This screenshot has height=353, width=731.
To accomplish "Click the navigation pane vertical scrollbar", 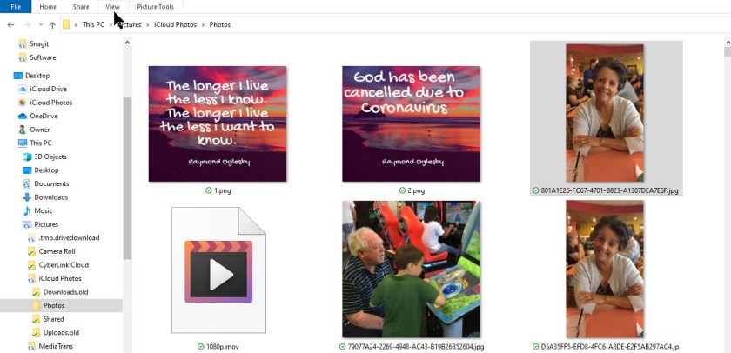I will (x=127, y=174).
